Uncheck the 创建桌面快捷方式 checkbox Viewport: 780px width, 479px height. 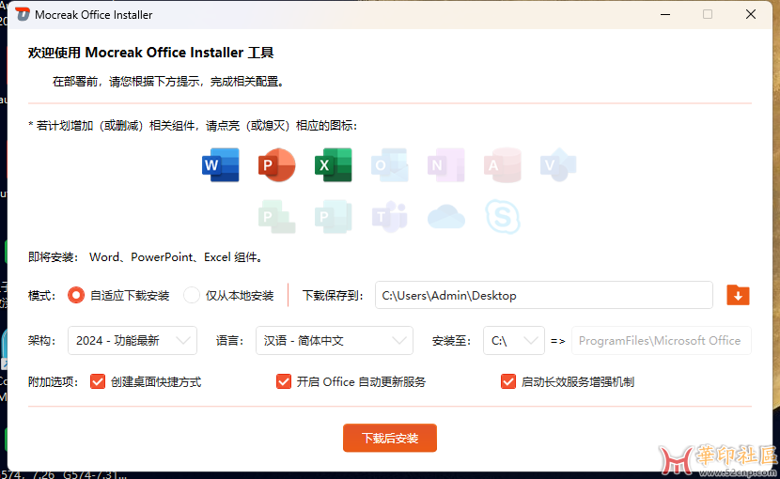(x=98, y=382)
